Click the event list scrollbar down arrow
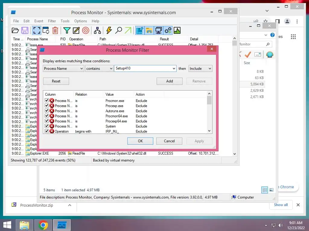 click(234, 154)
